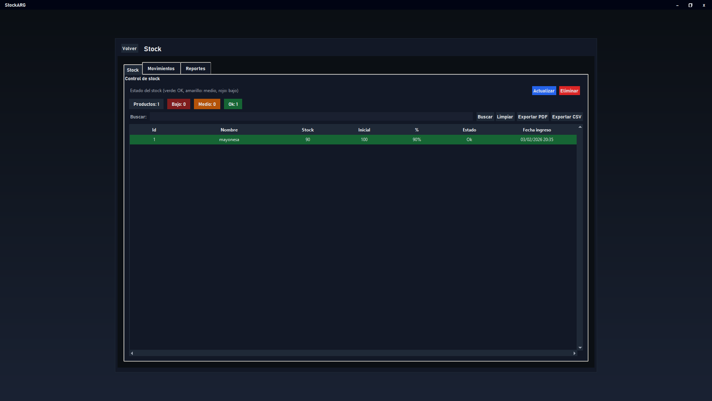The image size is (712, 401).
Task: Sort by the Nombre column header
Action: coord(229,130)
